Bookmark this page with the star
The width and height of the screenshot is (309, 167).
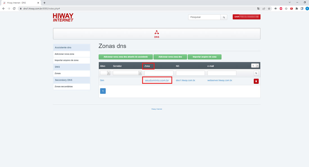click(269, 8)
